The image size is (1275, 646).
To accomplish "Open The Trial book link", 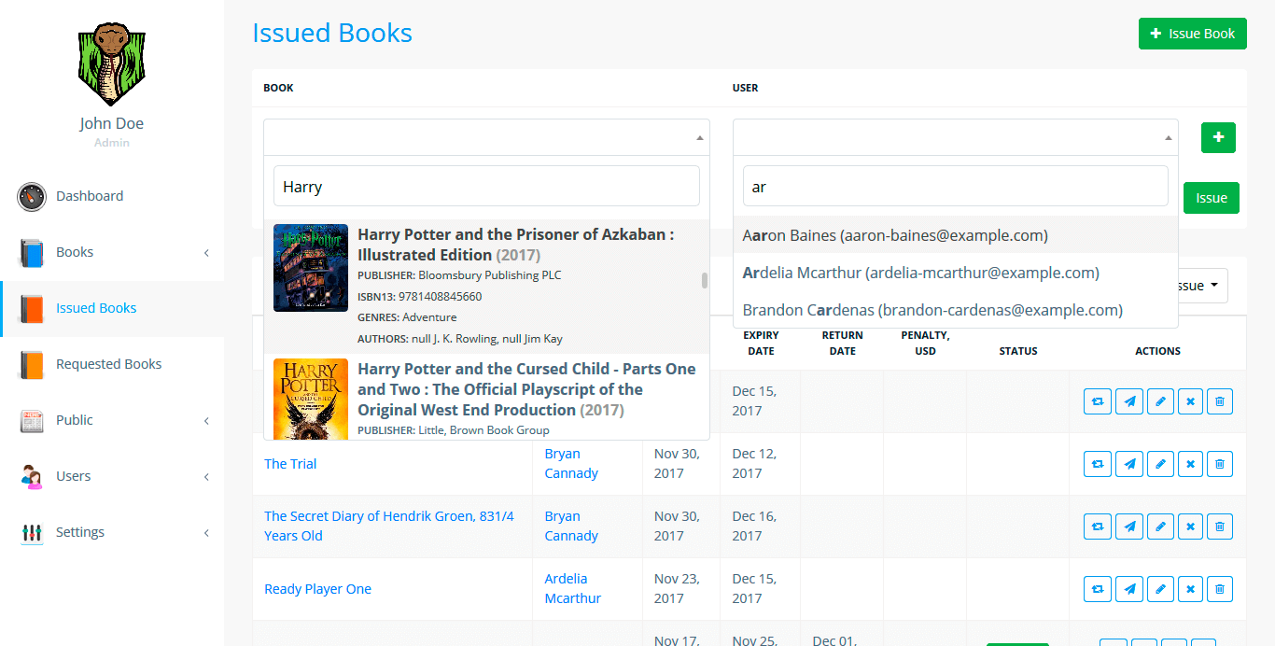I will (290, 464).
